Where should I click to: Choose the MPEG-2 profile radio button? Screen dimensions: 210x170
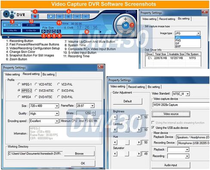[x=19, y=90]
